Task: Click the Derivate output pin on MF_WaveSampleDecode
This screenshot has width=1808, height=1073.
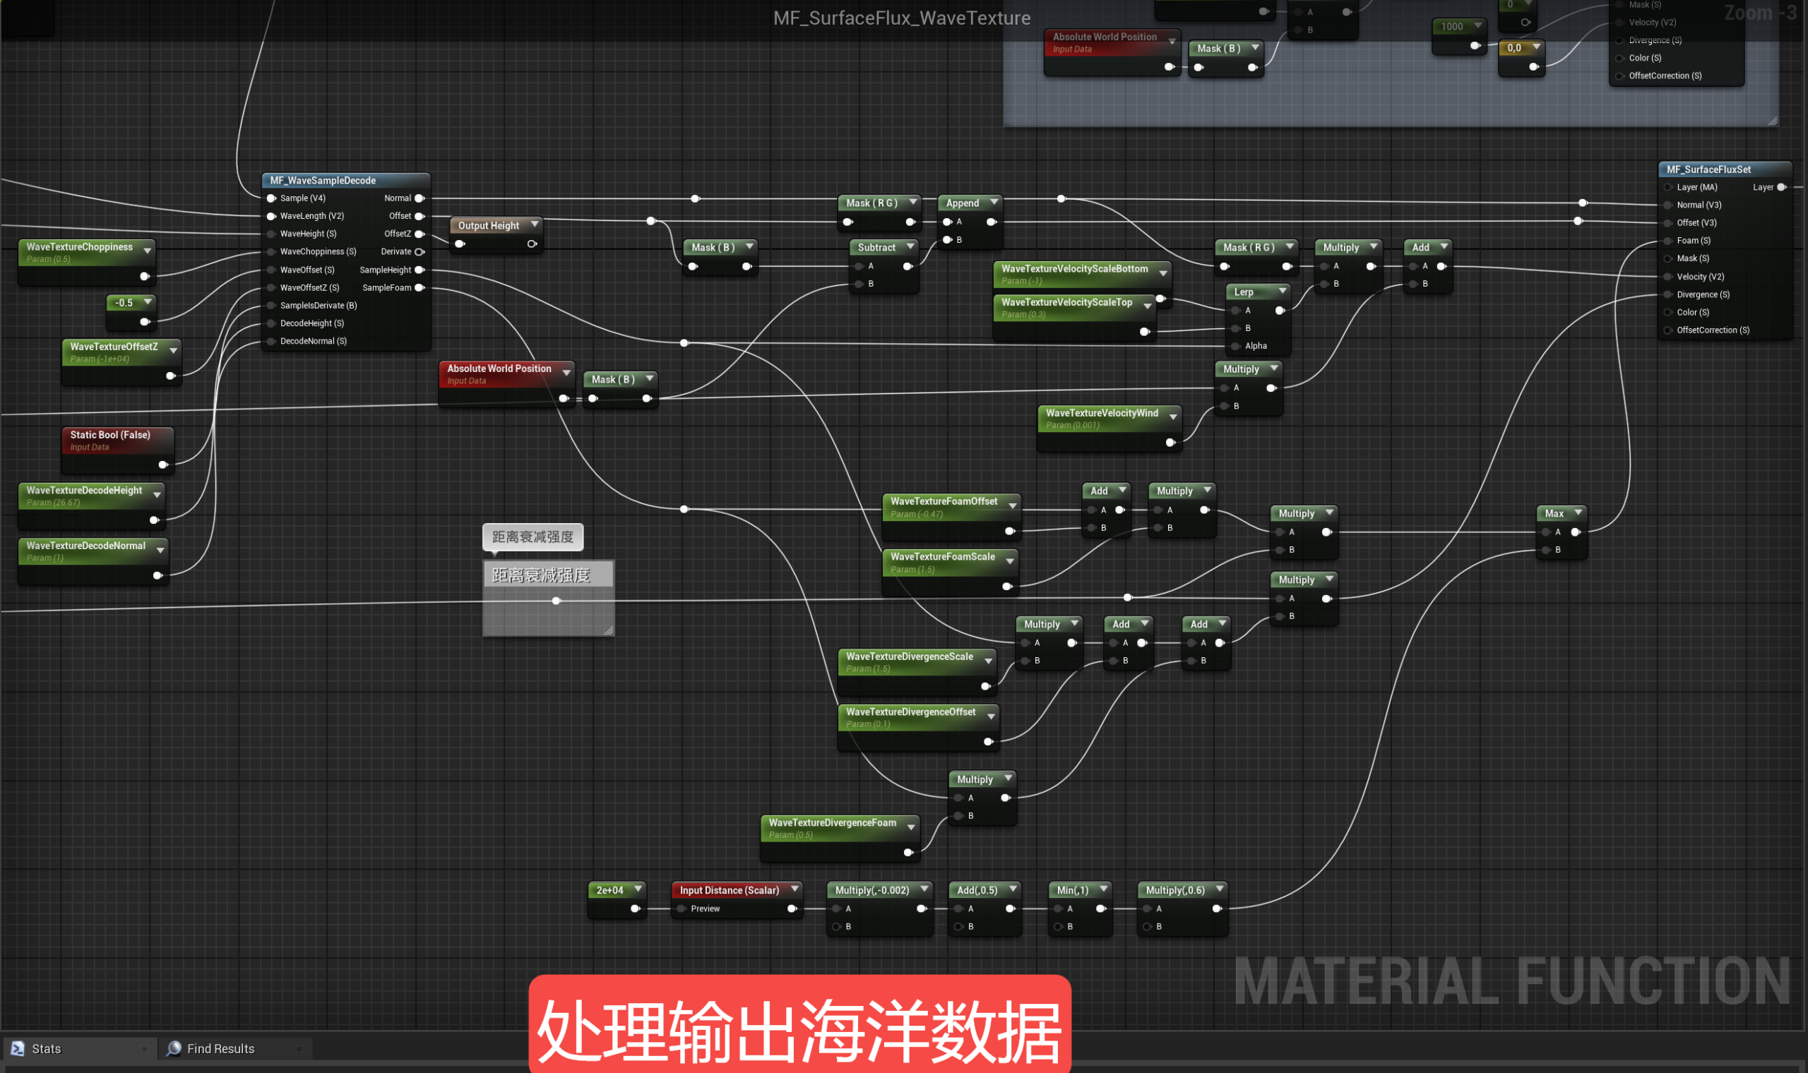Action: pos(420,251)
